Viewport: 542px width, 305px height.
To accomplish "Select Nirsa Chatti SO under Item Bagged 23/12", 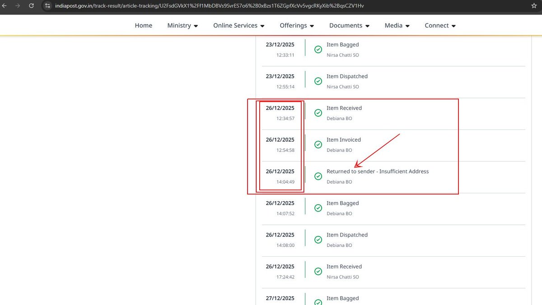I will (343, 55).
